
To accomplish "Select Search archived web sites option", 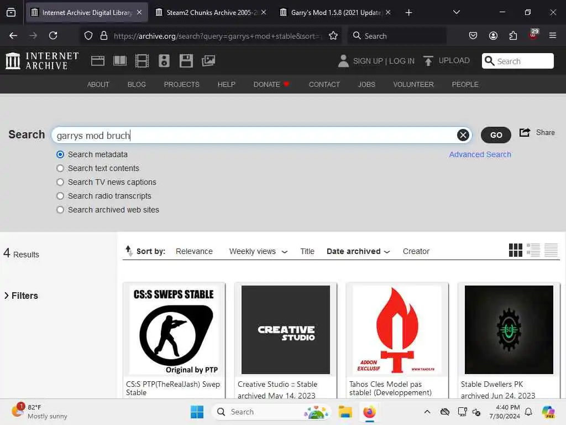I will [x=60, y=210].
